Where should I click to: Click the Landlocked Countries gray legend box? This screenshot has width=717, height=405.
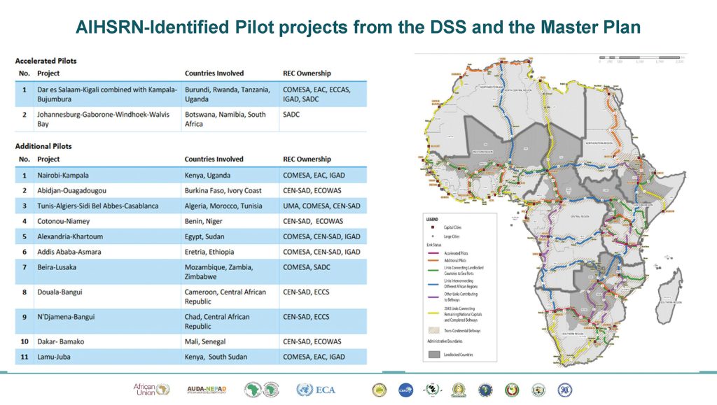point(434,355)
